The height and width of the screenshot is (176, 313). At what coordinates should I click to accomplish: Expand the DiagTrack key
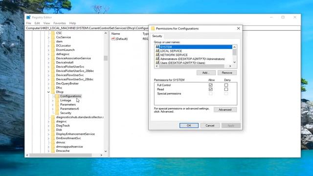tap(48, 126)
